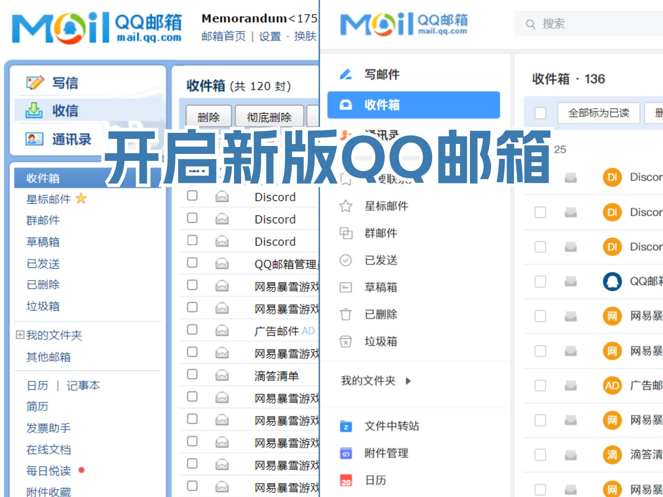Click the blue 文件中转站 icon
This screenshot has width=663, height=497.
tap(346, 427)
